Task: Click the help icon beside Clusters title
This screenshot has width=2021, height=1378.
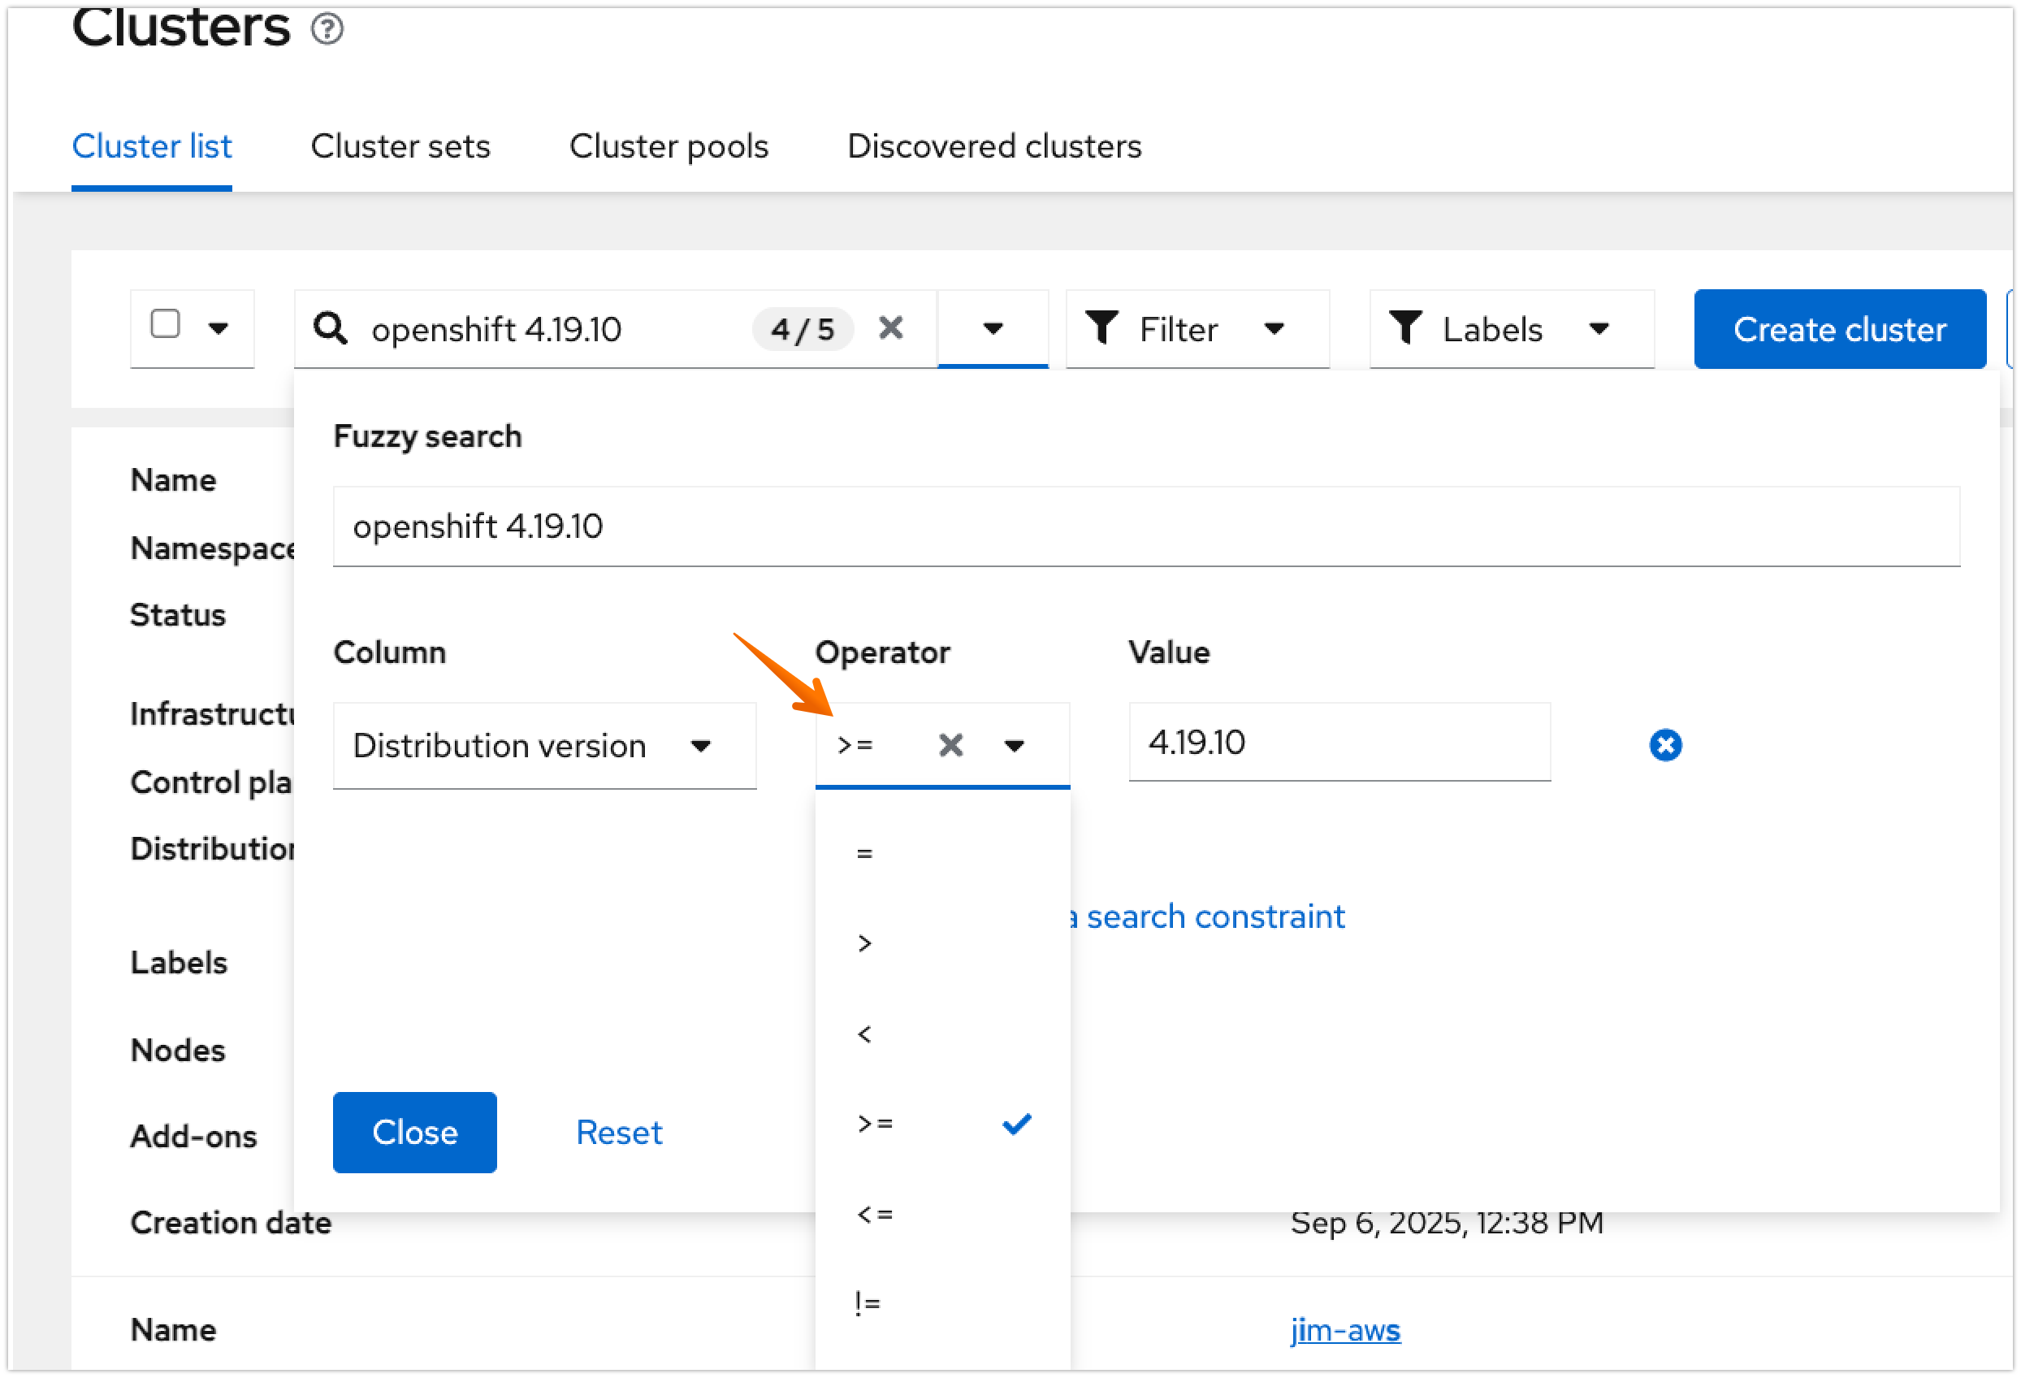Action: tap(327, 29)
